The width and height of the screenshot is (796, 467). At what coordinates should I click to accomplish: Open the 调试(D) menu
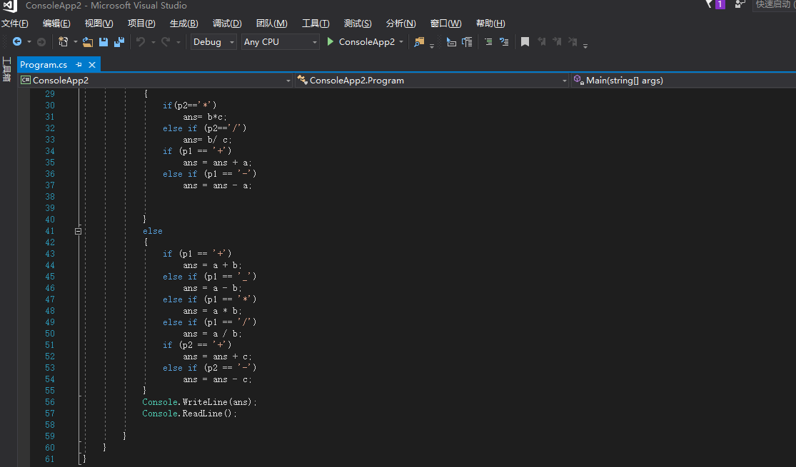pyautogui.click(x=227, y=24)
